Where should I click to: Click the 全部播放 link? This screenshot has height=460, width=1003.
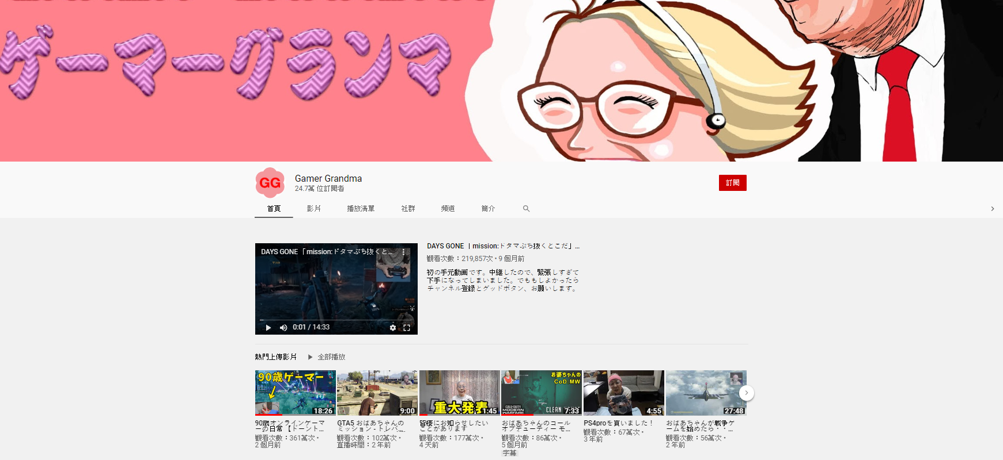click(332, 357)
